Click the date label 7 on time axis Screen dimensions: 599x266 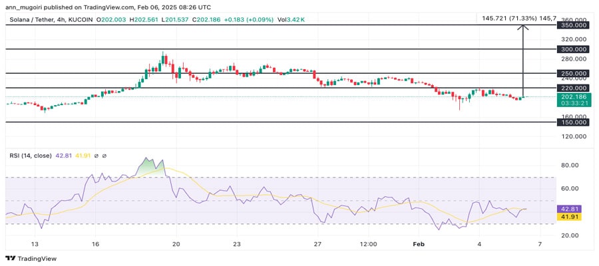tap(540, 244)
